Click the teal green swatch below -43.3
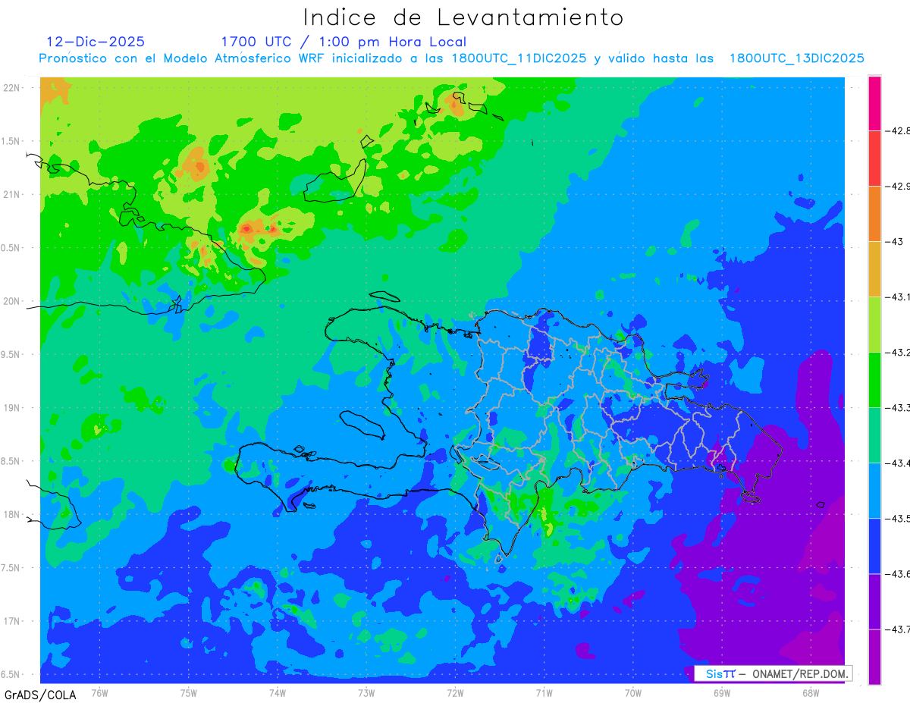Viewport: 910px width, 703px height. coord(874,435)
